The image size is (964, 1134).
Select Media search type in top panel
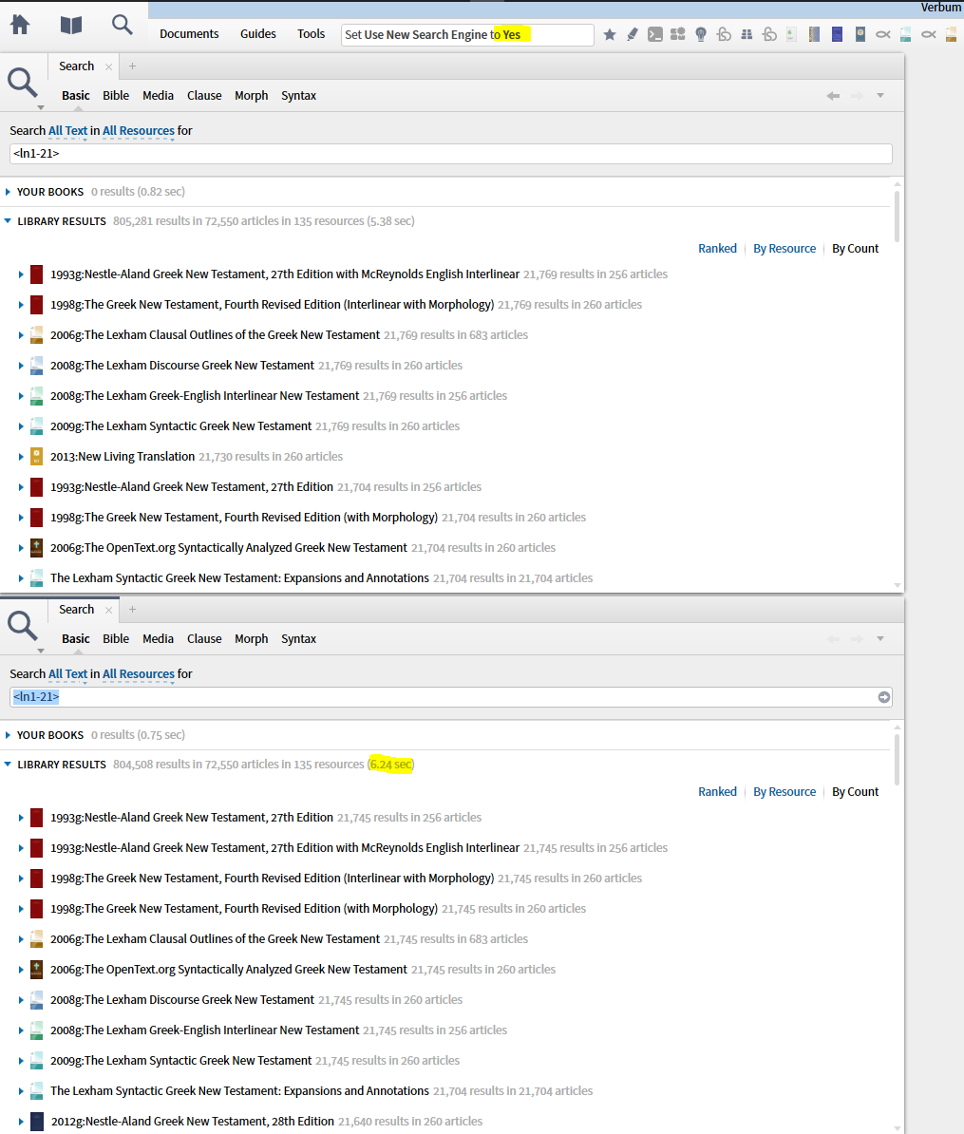pyautogui.click(x=158, y=96)
